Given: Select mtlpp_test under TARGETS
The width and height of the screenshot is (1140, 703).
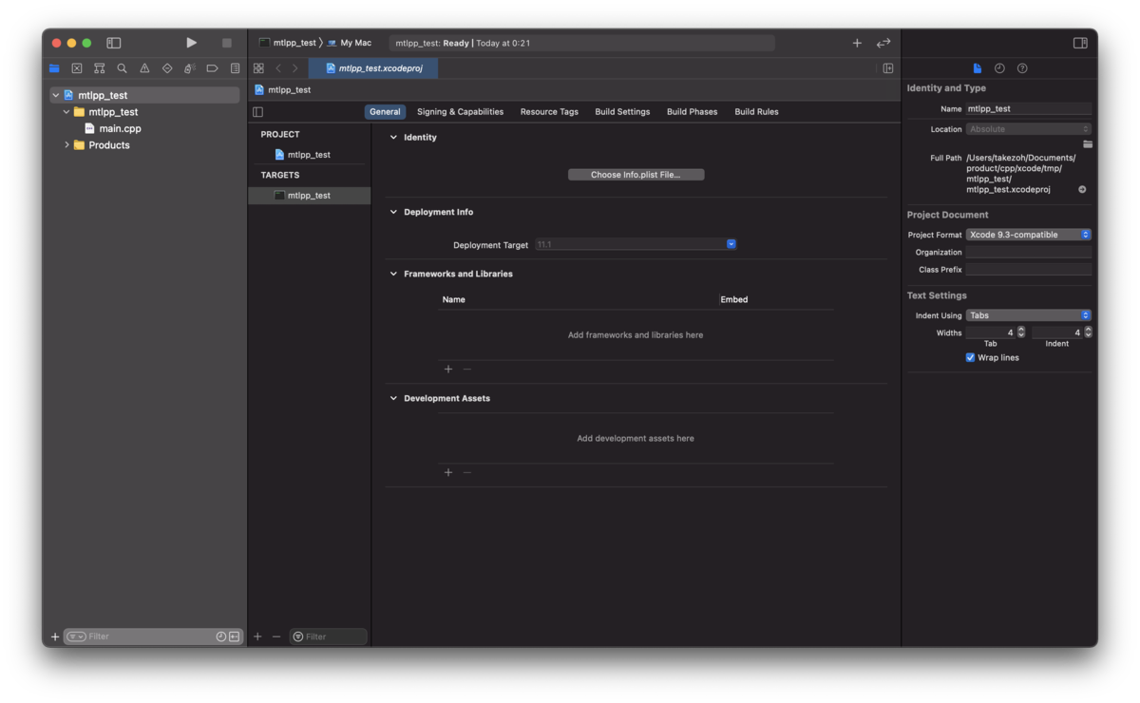Looking at the screenshot, I should point(309,196).
